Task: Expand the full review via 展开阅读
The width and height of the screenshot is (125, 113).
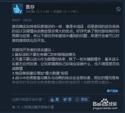Action: click(x=112, y=91)
